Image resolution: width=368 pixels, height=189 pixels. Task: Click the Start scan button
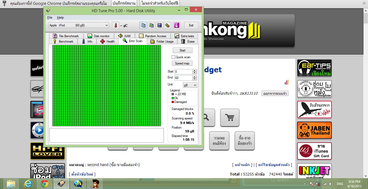(x=183, y=50)
